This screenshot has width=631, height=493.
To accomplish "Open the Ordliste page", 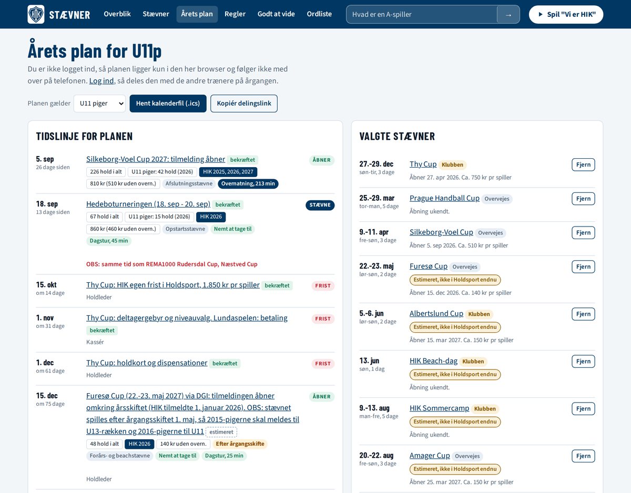I will [x=320, y=14].
